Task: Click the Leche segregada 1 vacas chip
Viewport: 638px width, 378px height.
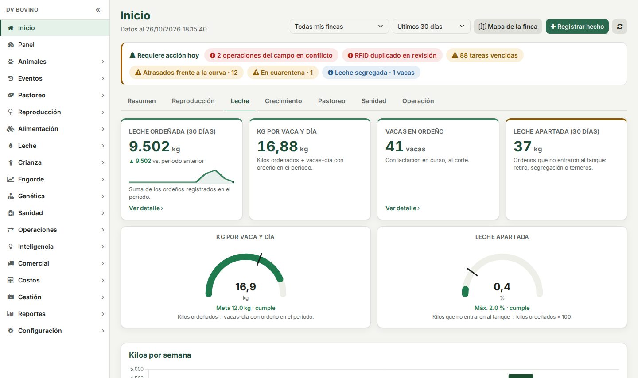Action: point(371,73)
